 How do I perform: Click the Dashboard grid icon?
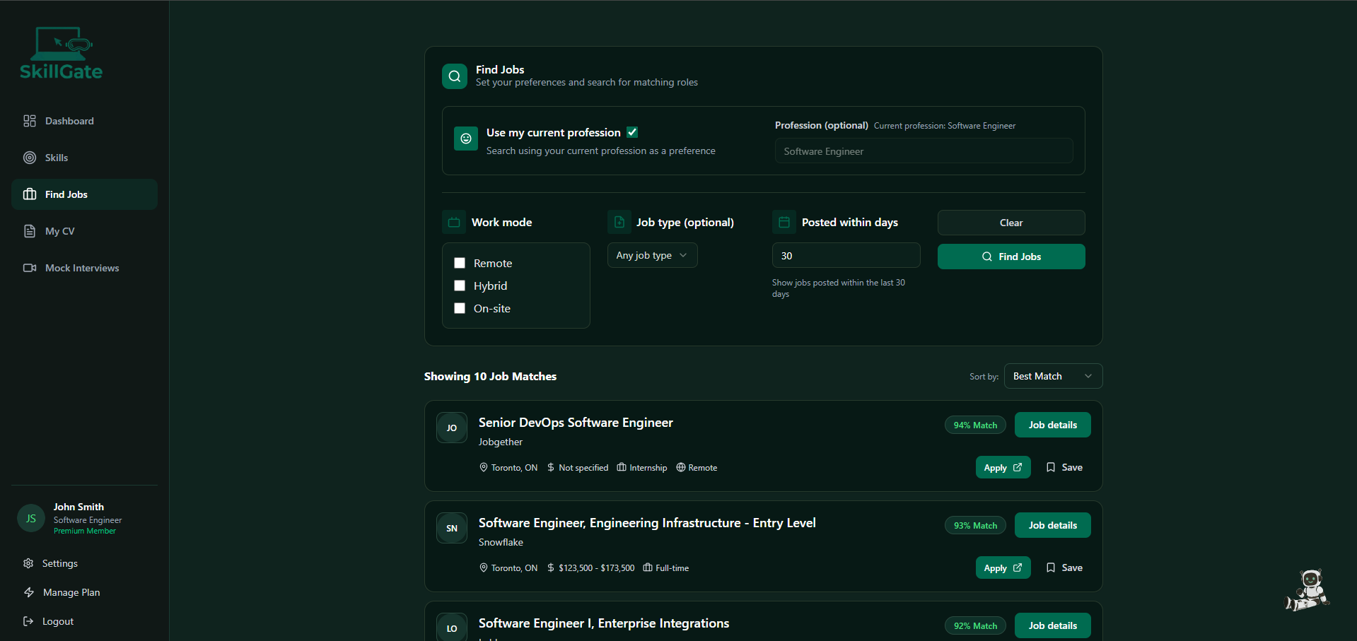(x=30, y=121)
